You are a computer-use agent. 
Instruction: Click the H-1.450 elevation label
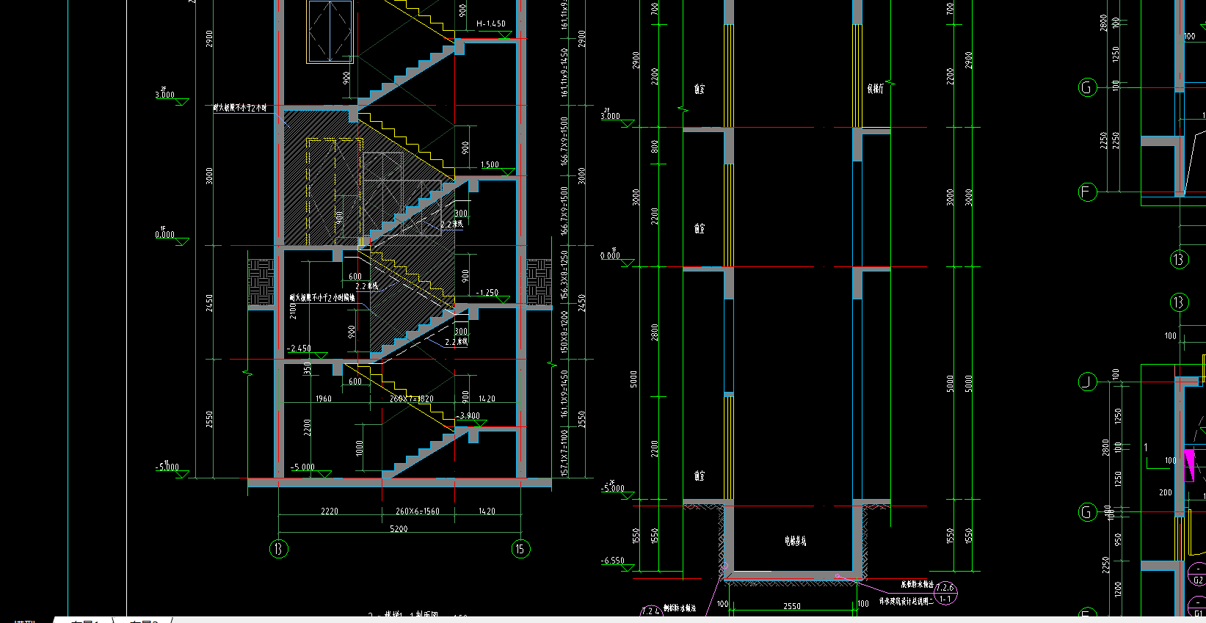pyautogui.click(x=491, y=23)
